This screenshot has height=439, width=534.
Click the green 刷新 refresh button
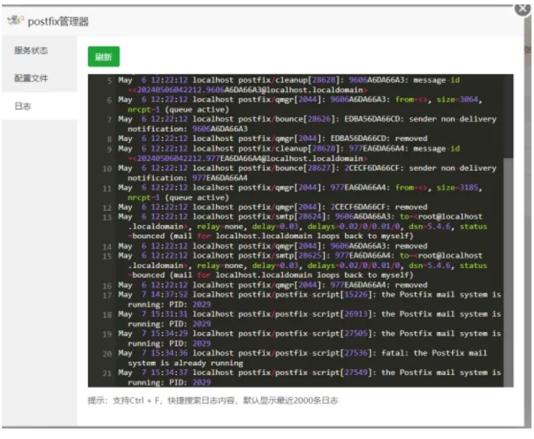(x=103, y=57)
